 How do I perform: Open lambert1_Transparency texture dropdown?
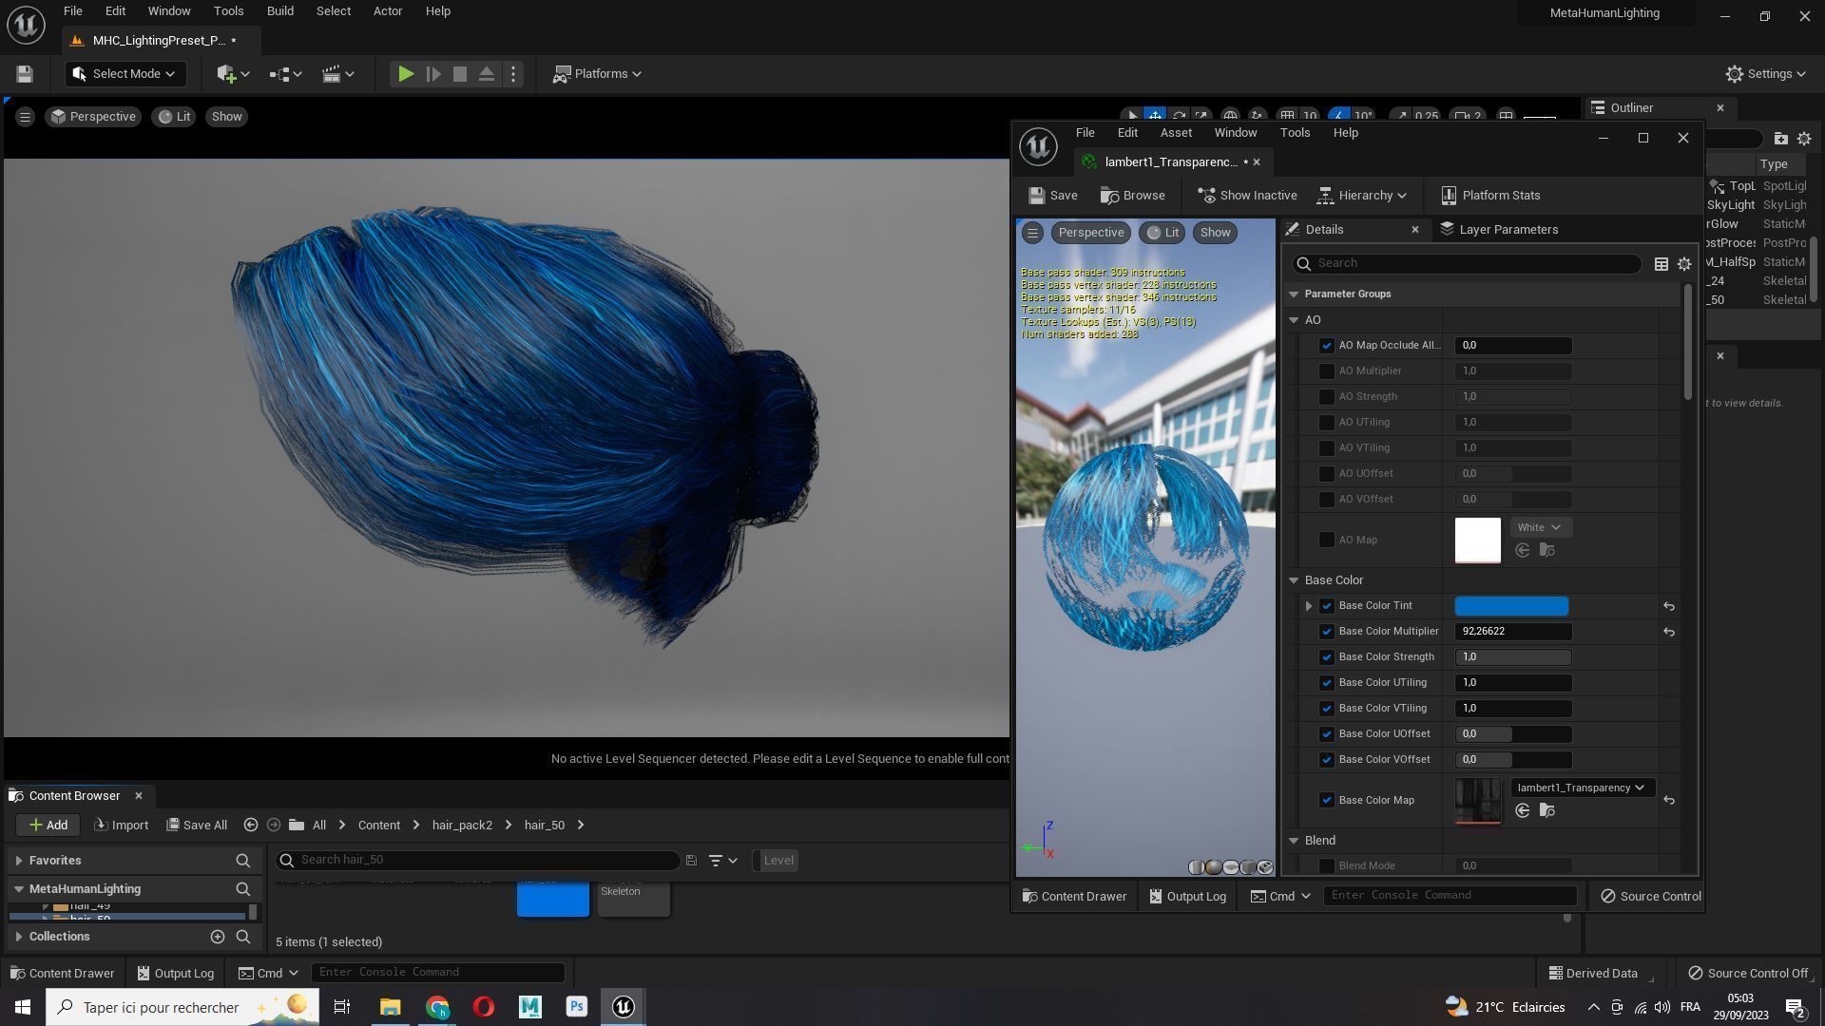tap(1582, 788)
